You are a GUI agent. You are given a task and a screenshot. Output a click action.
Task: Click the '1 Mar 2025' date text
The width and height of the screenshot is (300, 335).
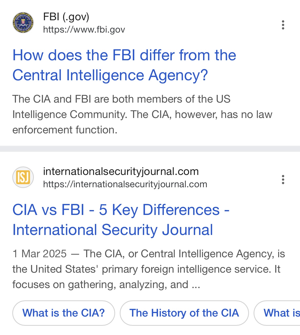coord(39,254)
